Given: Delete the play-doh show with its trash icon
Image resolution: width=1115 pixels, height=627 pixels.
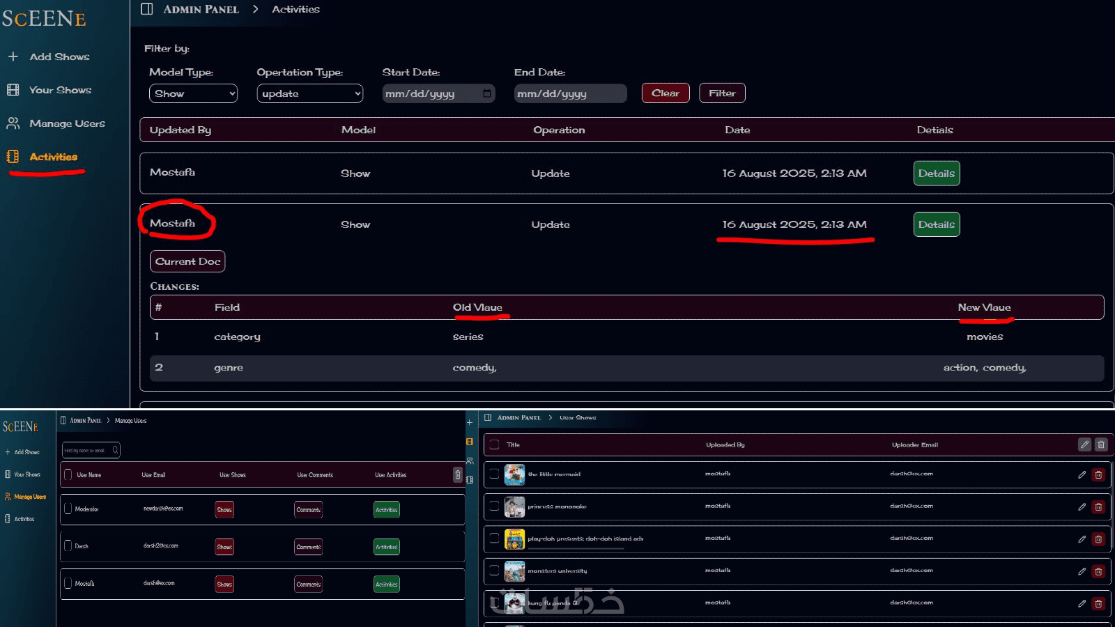Looking at the screenshot, I should 1098,539.
